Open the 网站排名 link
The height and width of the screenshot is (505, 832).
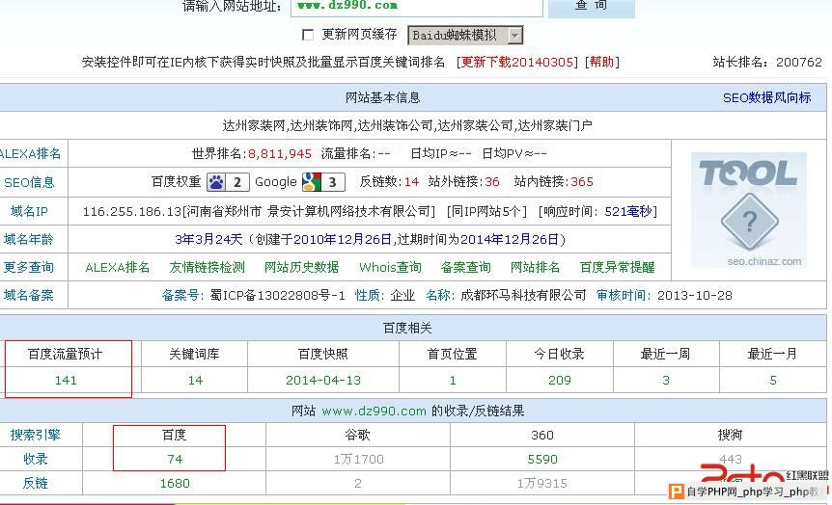[535, 267]
